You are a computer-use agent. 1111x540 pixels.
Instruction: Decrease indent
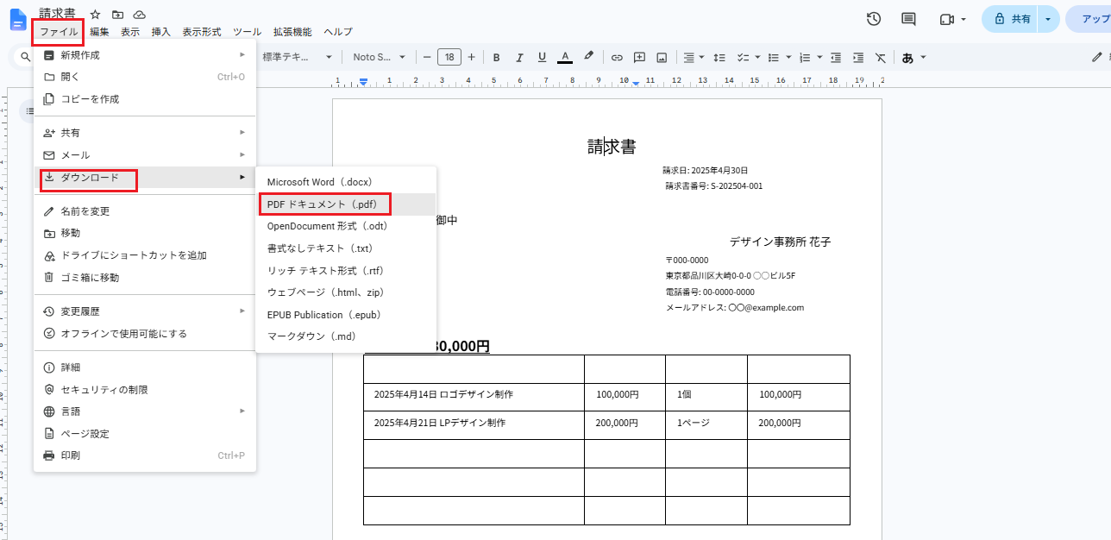835,58
